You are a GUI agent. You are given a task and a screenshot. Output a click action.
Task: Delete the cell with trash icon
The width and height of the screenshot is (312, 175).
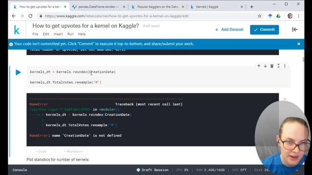(x=272, y=66)
